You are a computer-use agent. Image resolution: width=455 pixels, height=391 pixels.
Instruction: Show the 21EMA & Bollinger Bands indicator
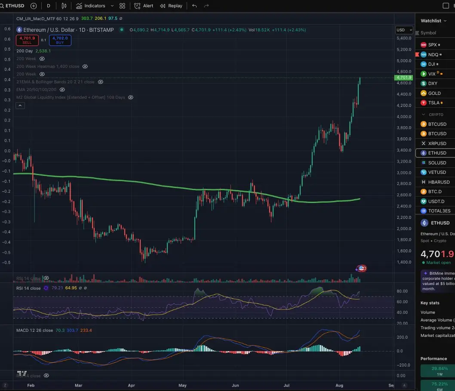point(100,82)
